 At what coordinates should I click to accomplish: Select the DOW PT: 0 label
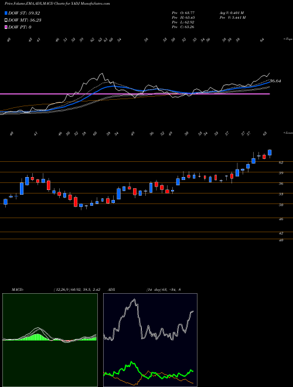(x=20, y=27)
